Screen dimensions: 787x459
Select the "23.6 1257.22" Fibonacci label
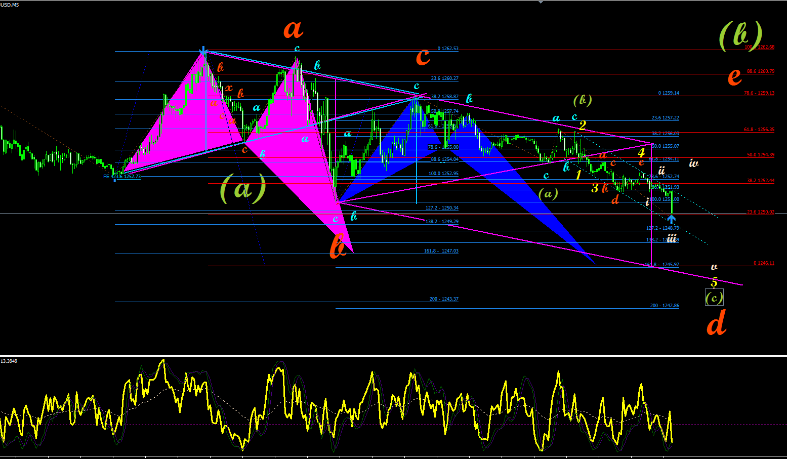(666, 118)
